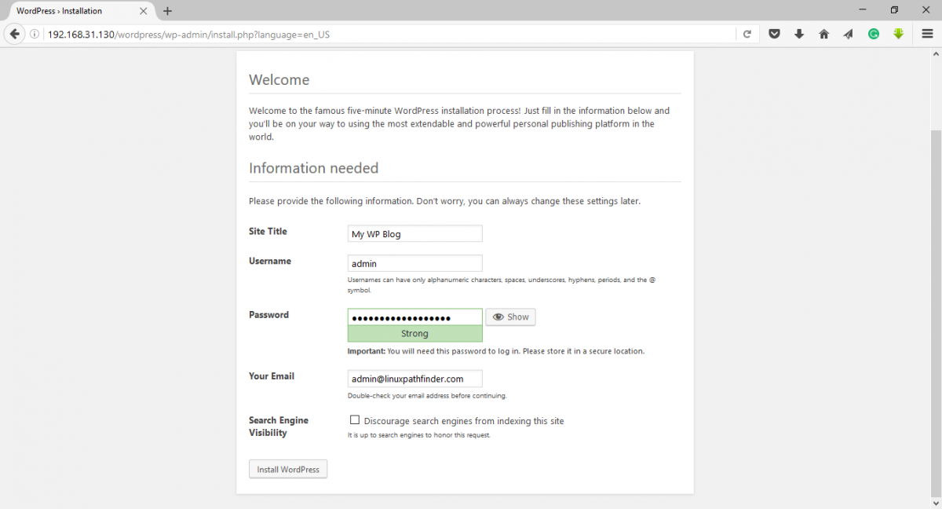Click the Install WordPress button

pos(288,469)
